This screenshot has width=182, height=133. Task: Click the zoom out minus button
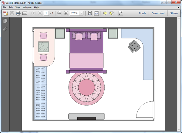click(59, 13)
